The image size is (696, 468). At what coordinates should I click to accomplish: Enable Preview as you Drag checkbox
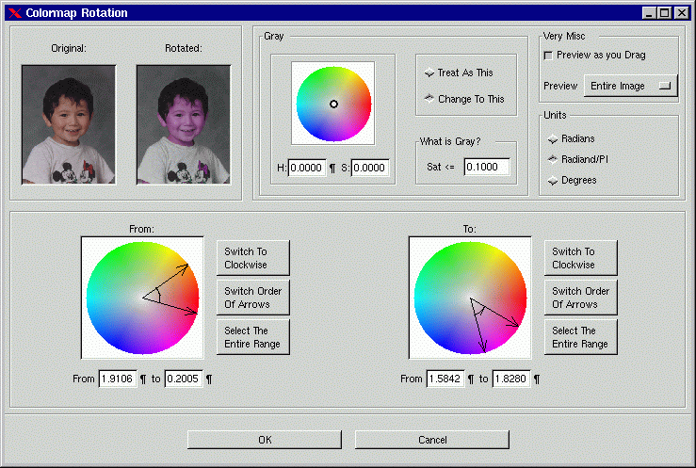549,56
